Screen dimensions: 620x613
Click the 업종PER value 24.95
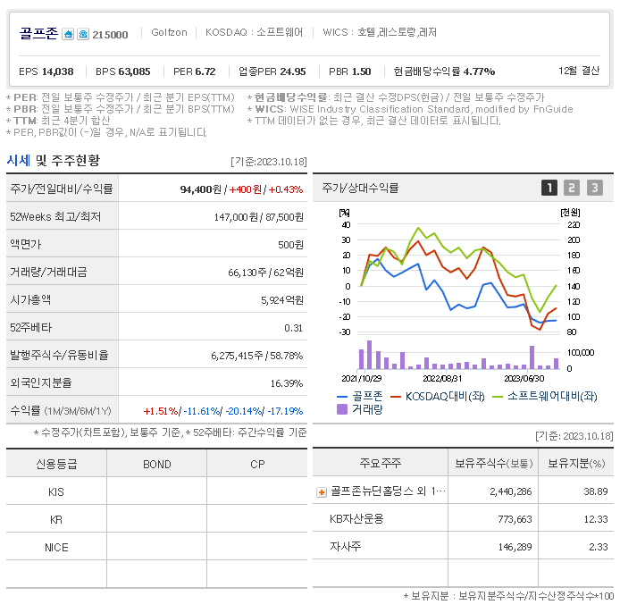[x=293, y=71]
